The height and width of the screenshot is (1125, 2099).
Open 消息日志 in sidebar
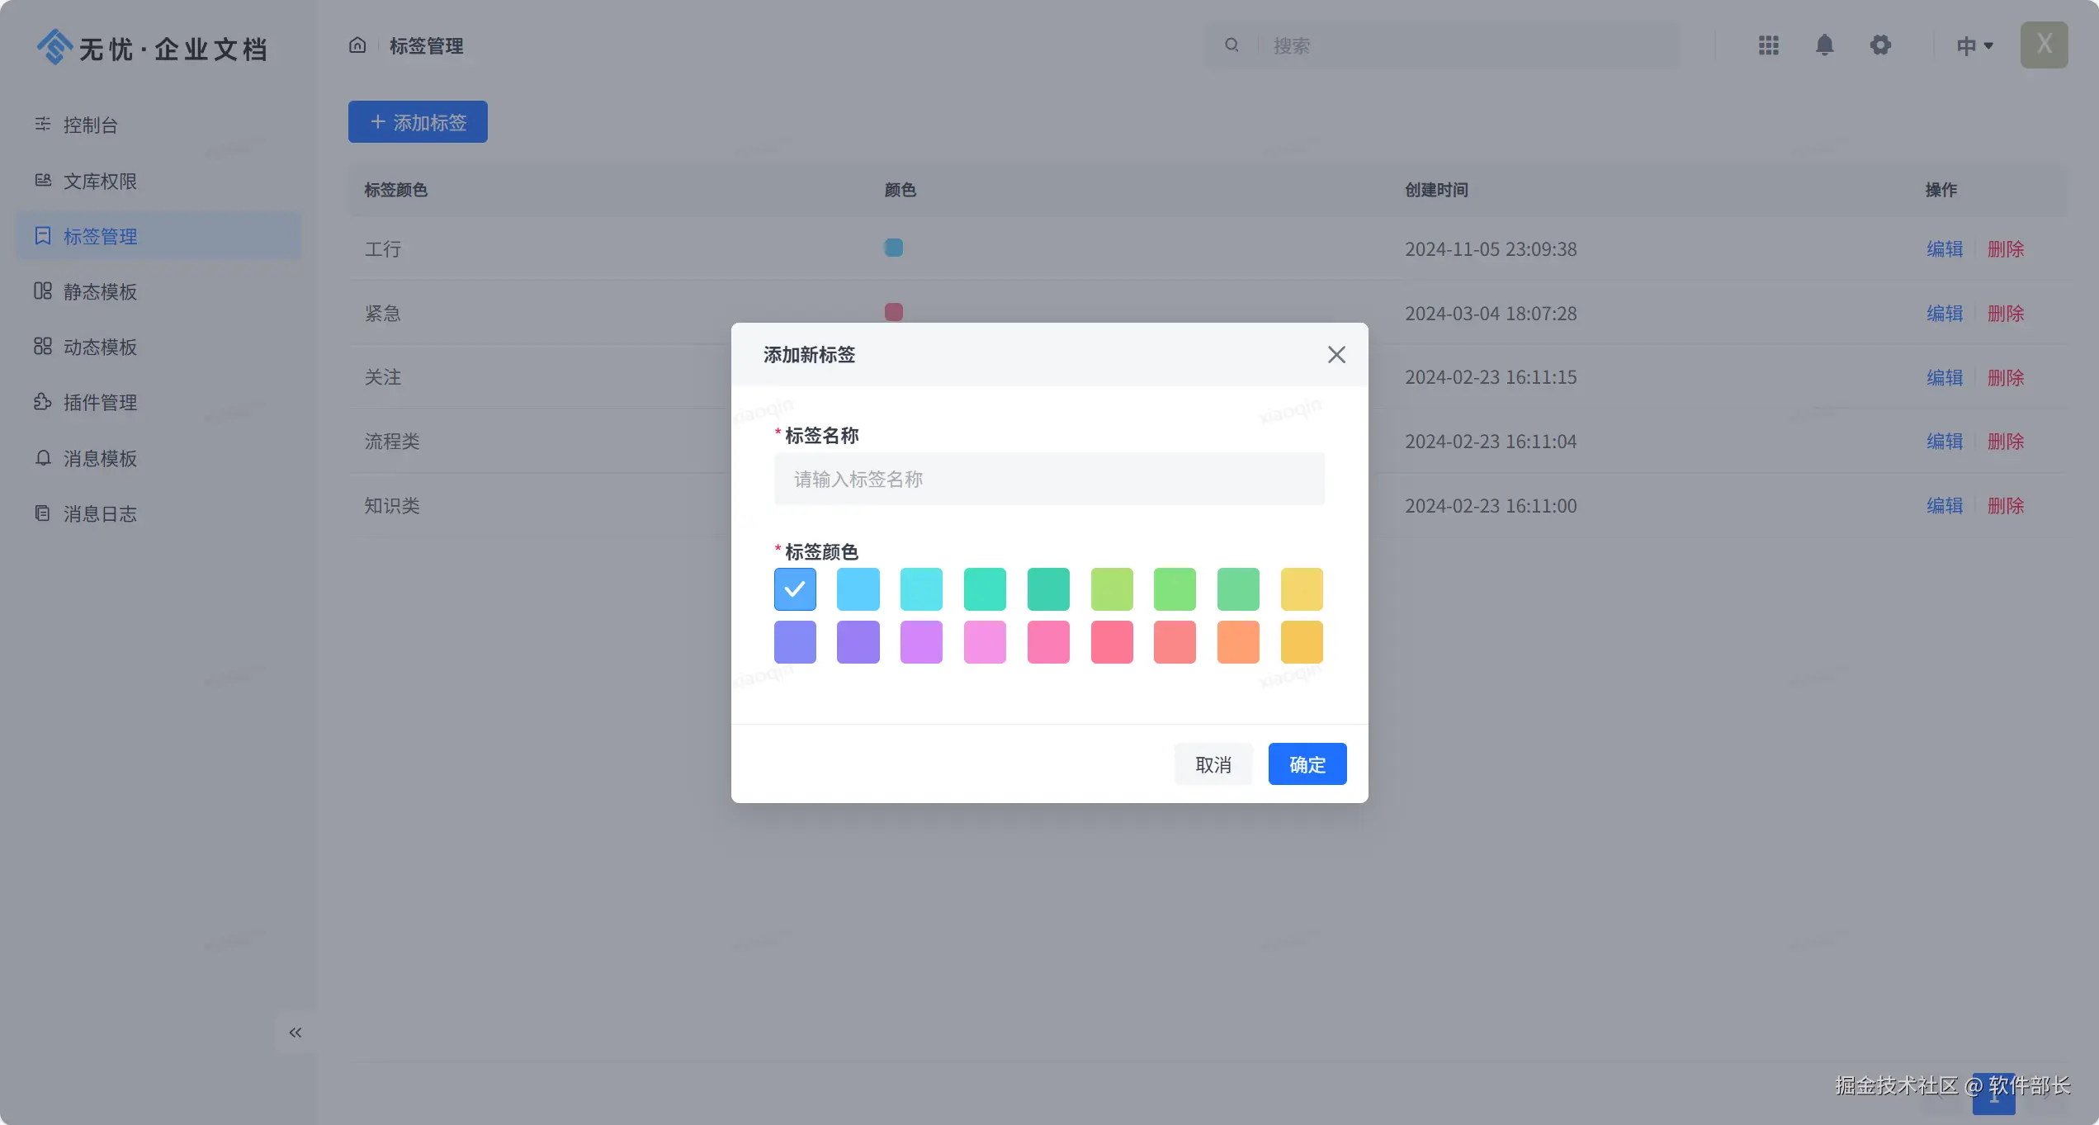100,514
